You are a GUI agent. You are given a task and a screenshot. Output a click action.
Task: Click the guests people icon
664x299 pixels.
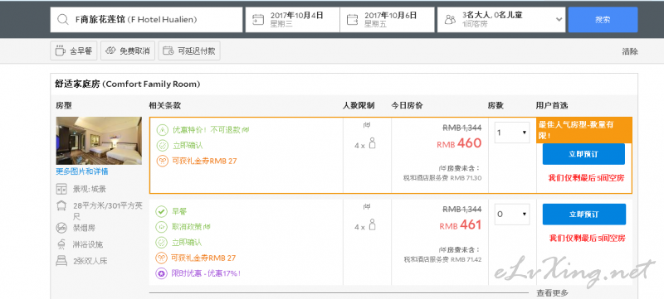coord(450,19)
